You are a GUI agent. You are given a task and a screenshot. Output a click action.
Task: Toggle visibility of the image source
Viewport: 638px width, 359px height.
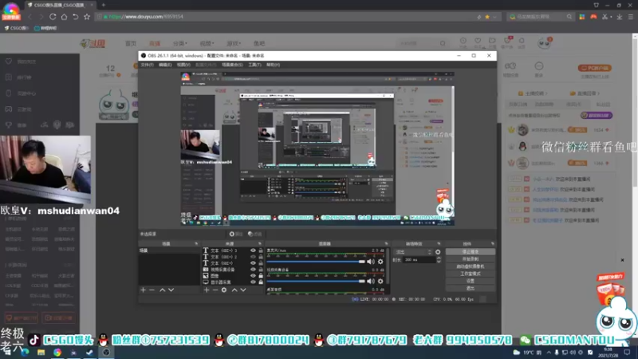click(253, 275)
